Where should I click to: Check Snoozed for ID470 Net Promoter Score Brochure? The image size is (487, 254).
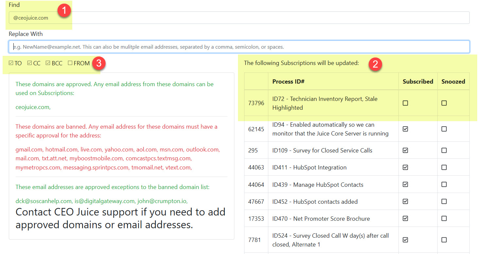(x=444, y=218)
